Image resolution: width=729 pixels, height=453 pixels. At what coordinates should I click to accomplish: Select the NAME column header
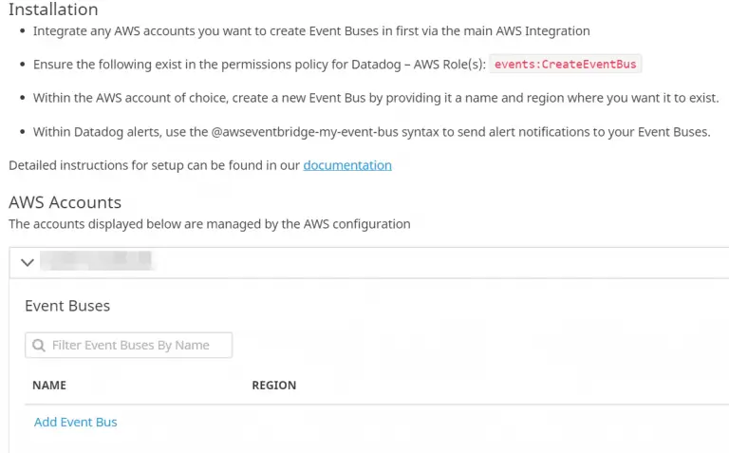[x=49, y=385]
